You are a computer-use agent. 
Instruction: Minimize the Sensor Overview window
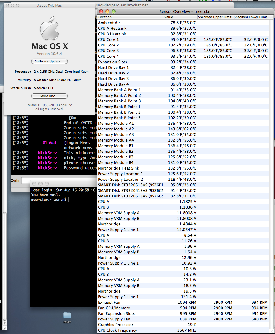click(x=107, y=11)
